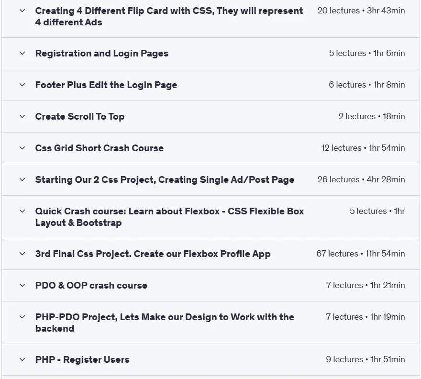Expand chevron beside Registration and Login Pages
This screenshot has width=421, height=379.
22,53
